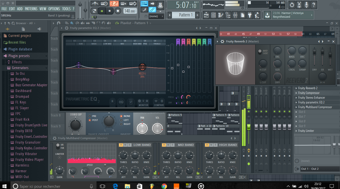Select Harmor generator in browser list
The width and height of the screenshot is (340, 189).
pos(21,171)
